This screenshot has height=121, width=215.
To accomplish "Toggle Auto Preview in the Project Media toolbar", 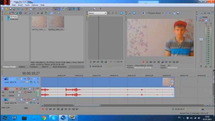I will 46,13.
